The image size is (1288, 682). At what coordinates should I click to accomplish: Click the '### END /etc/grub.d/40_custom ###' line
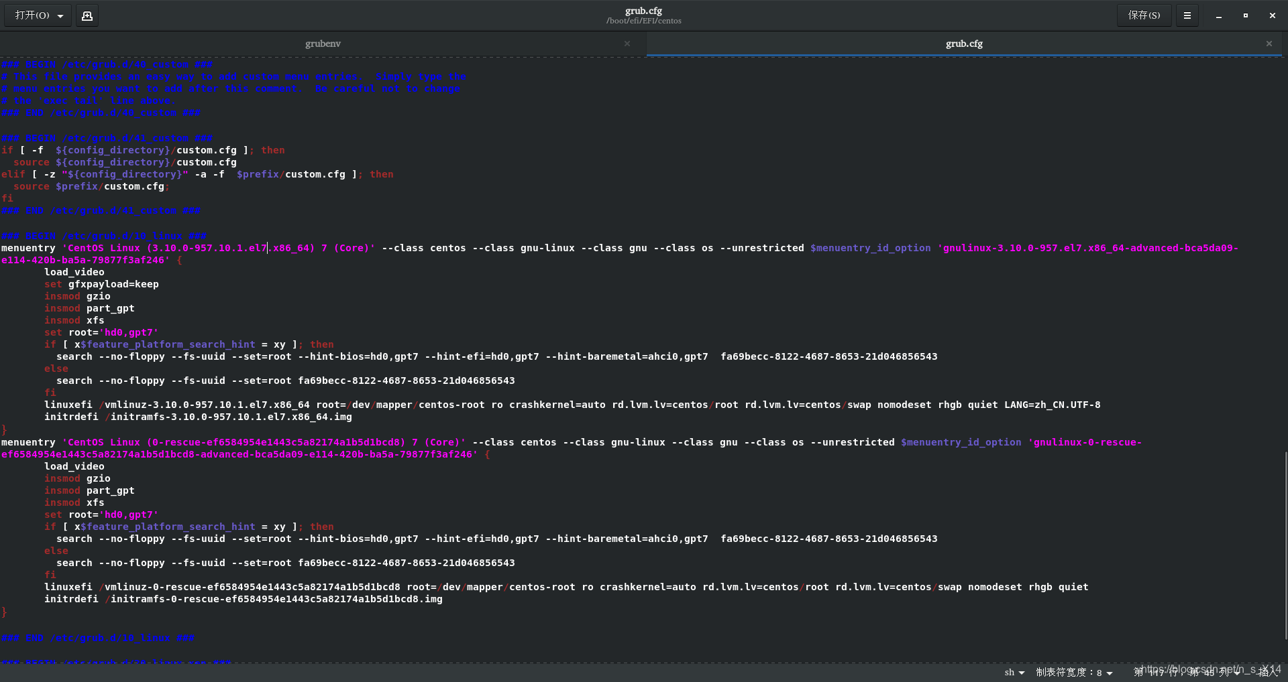[101, 113]
